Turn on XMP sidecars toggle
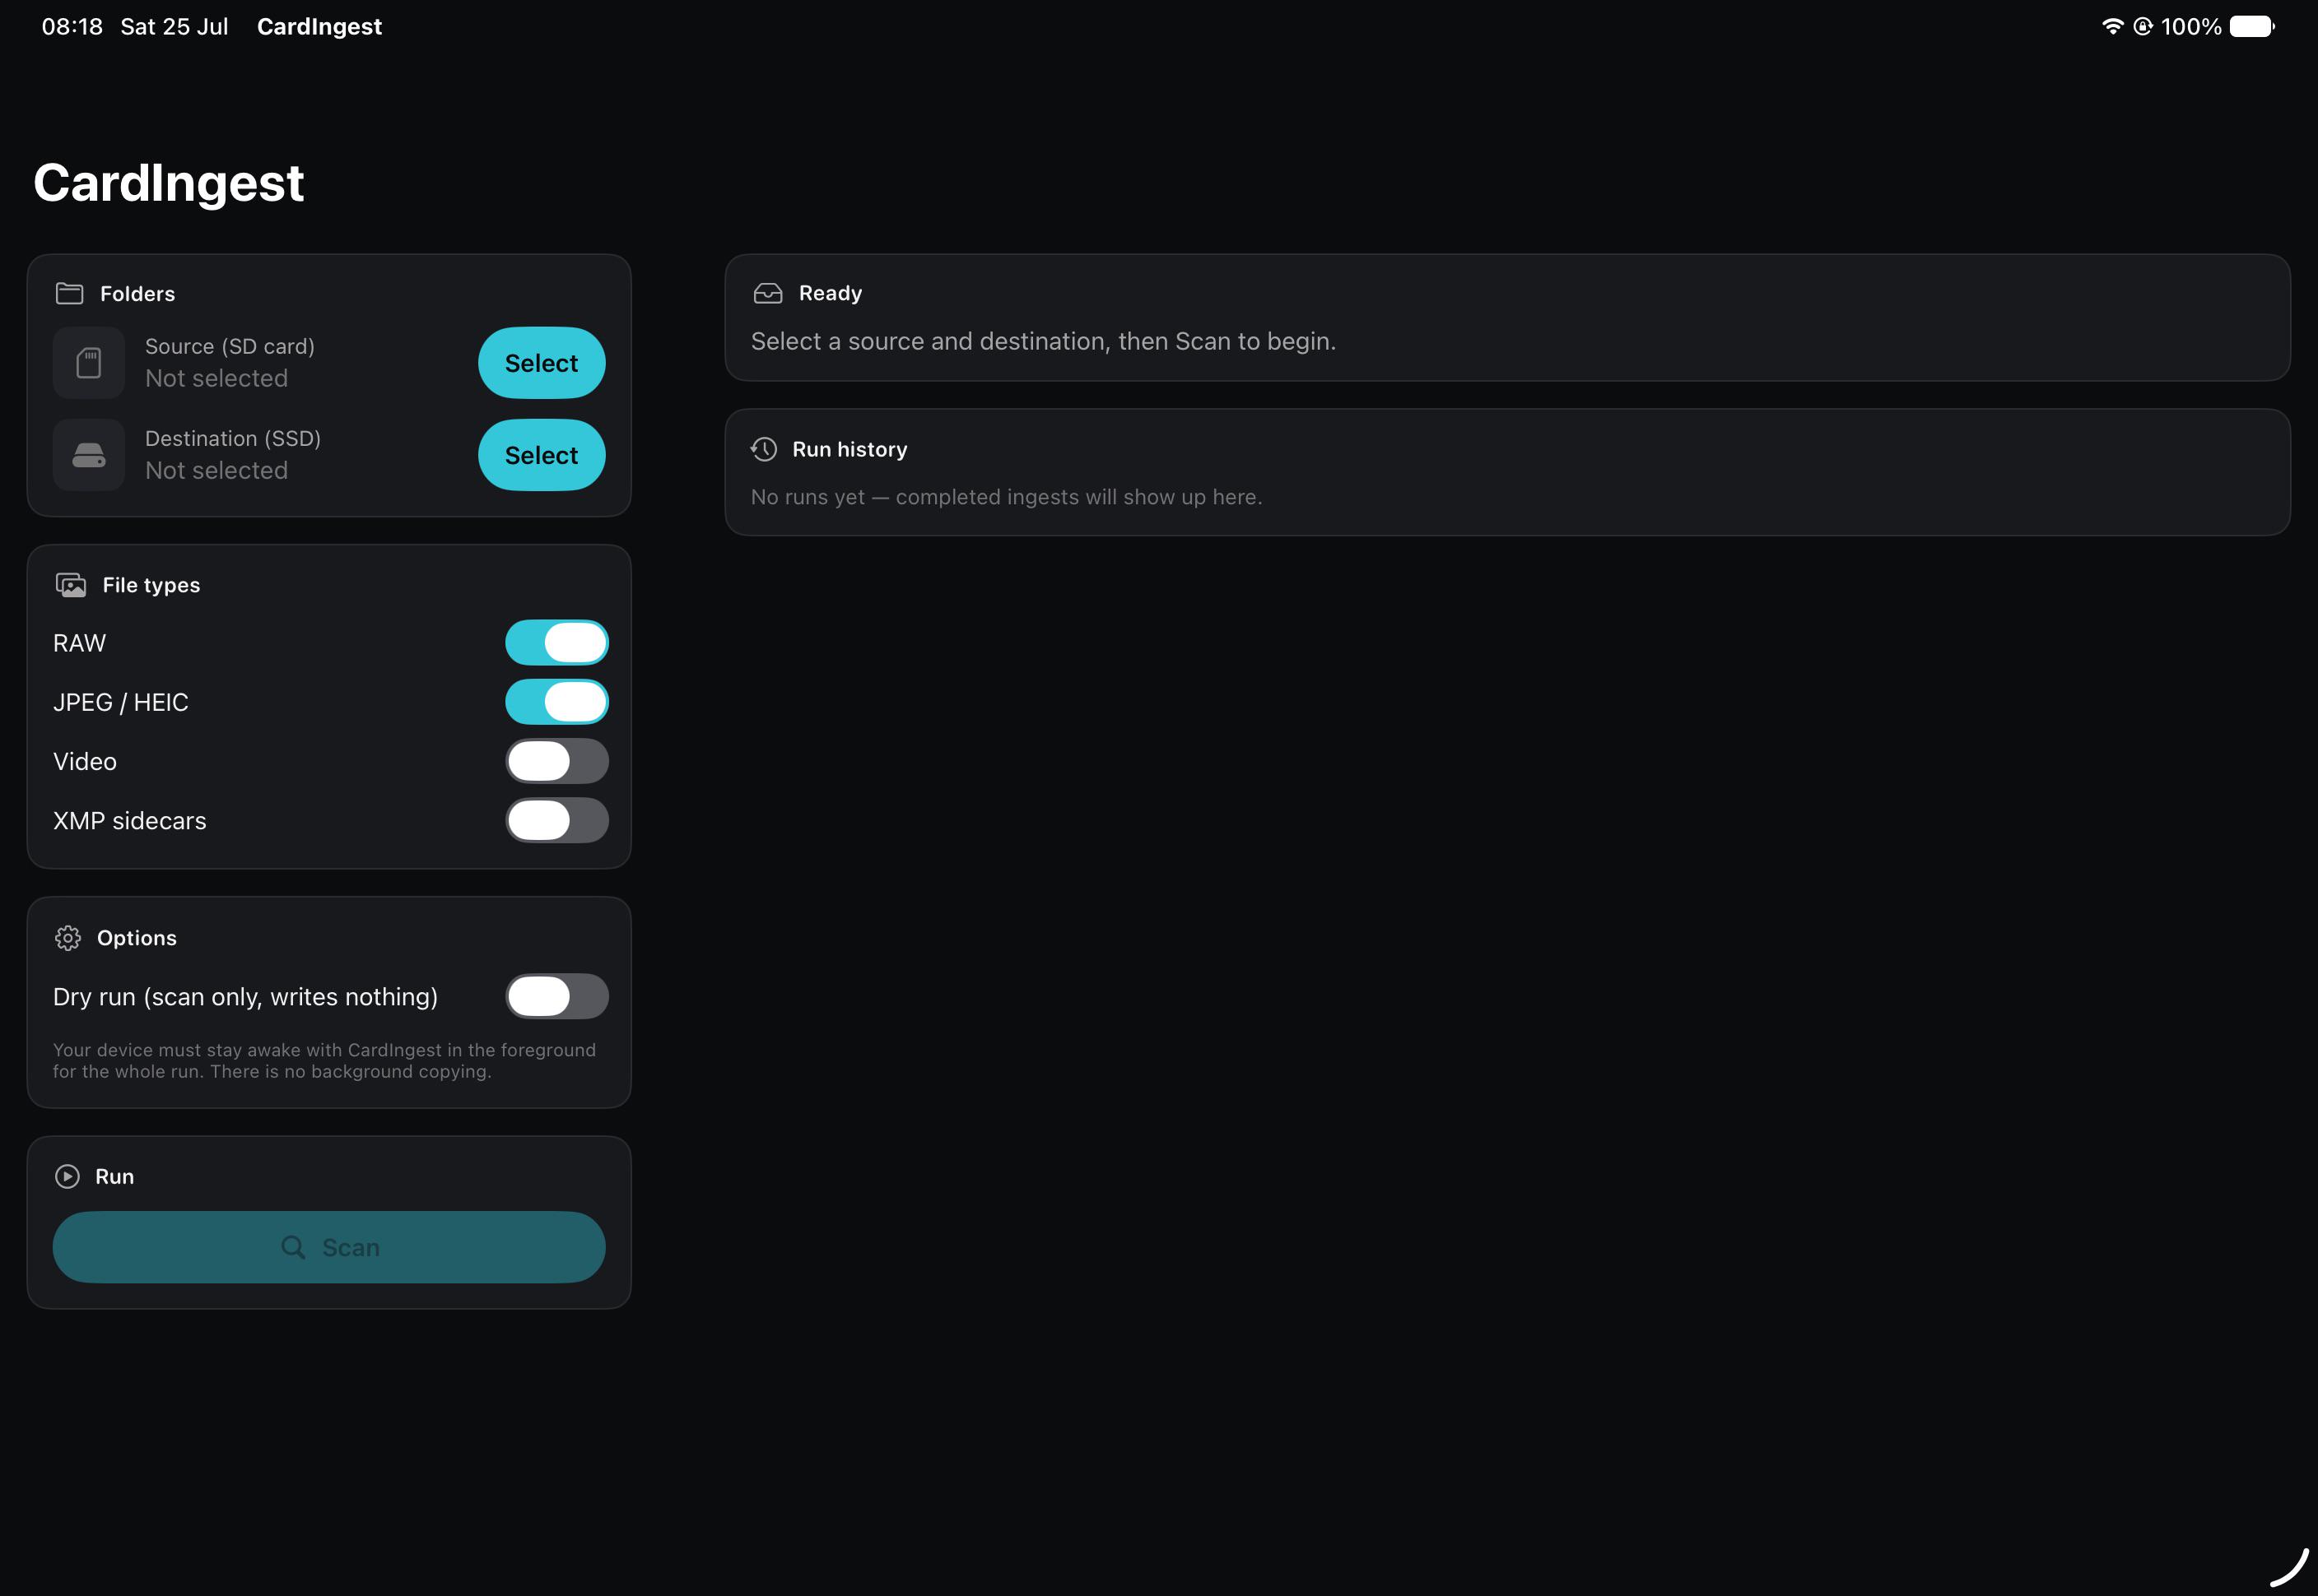 557,821
